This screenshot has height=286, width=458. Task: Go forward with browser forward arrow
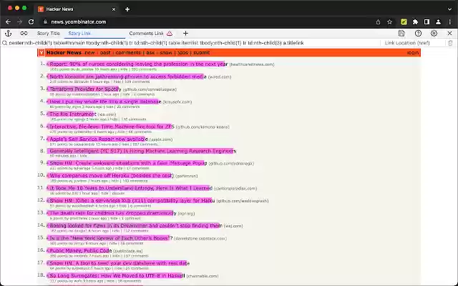[19, 22]
